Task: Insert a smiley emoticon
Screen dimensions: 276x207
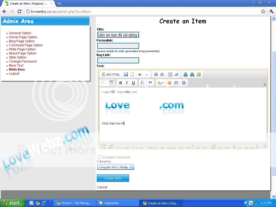Action: [x=170, y=83]
